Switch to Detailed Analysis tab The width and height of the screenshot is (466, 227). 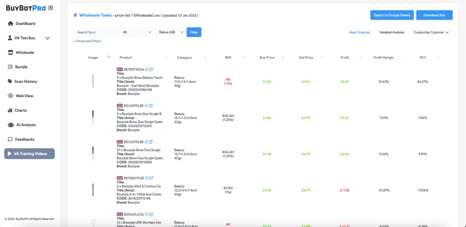click(392, 33)
